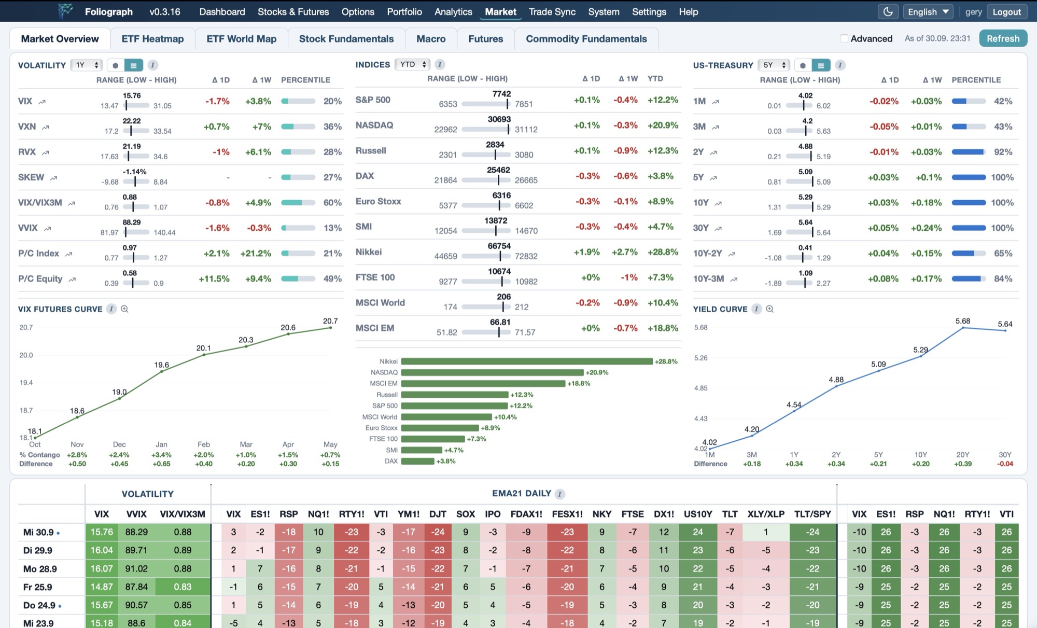1037x628 pixels.
Task: Click NASDAQ +20.9% YTD value
Action: pos(663,125)
